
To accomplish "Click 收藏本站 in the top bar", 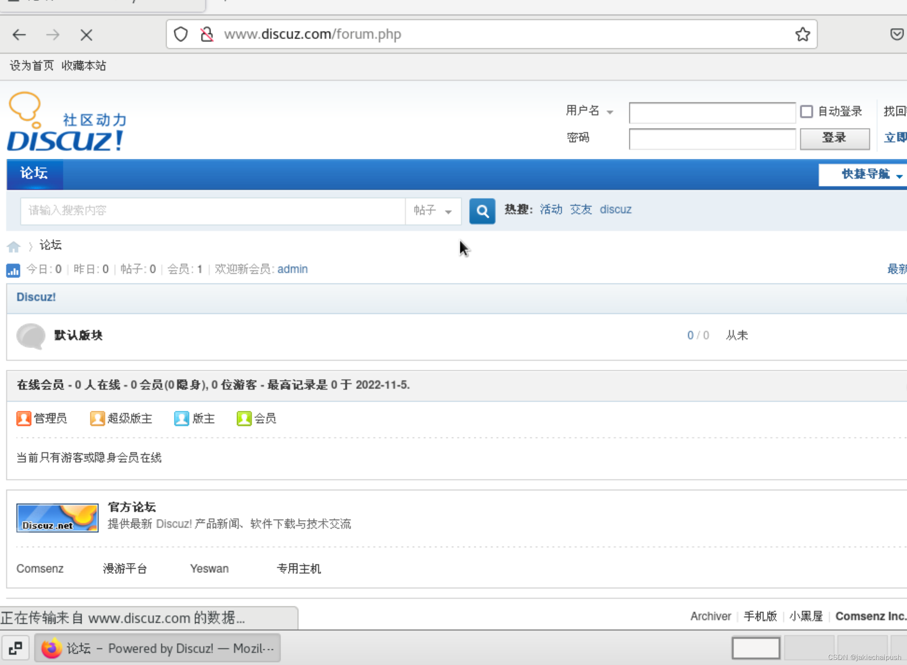I will pos(84,66).
